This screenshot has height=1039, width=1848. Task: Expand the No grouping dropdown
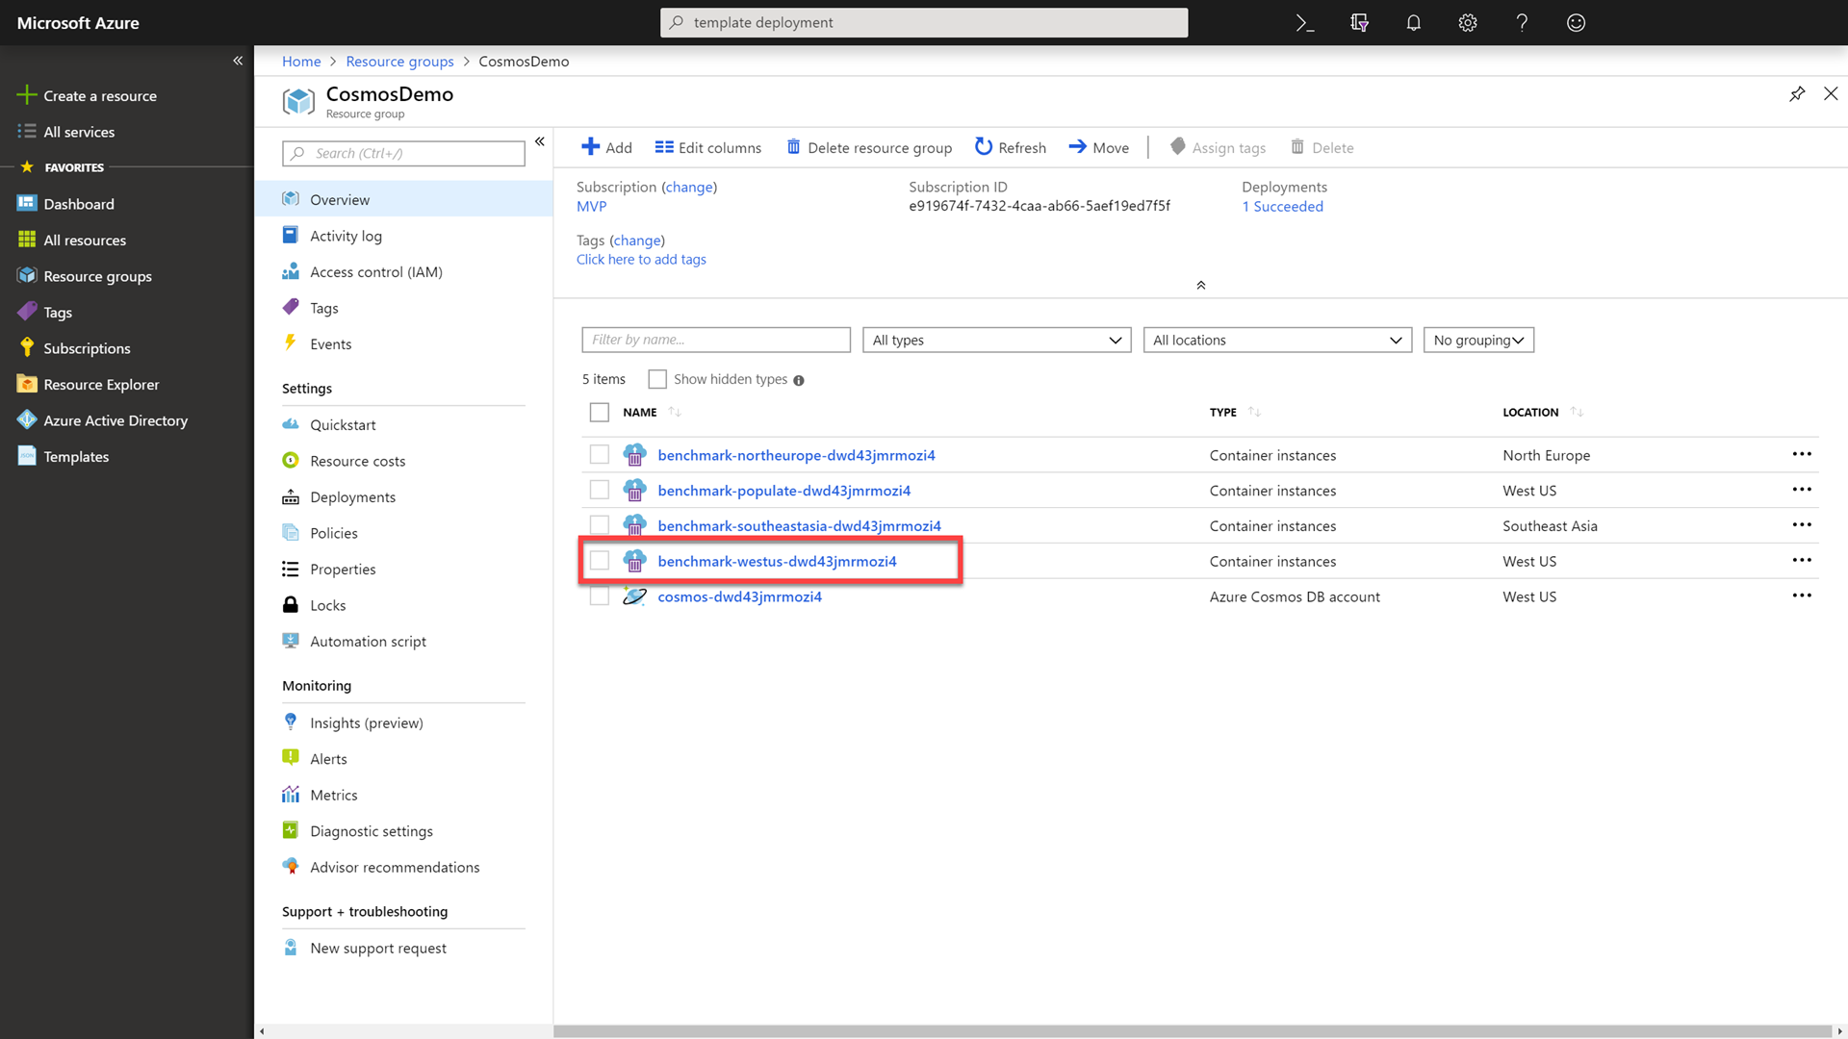click(1477, 339)
